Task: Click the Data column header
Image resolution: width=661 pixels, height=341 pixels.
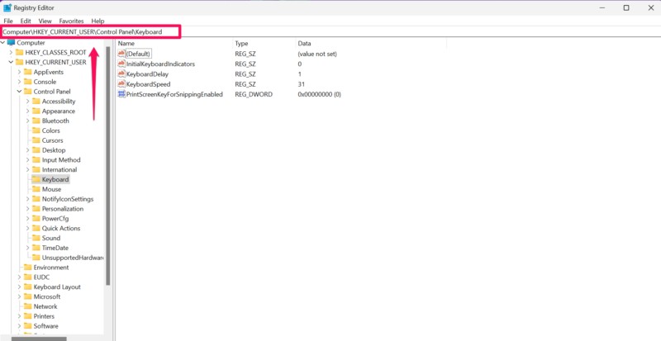Action: pyautogui.click(x=304, y=42)
